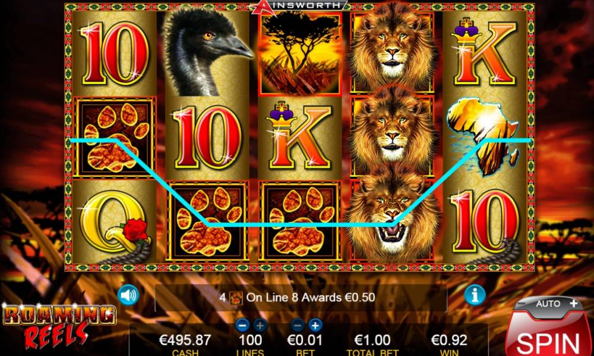Screen dimensions: 594x356
Task: Click the Ainsworth logo at top
Action: tap(300, 5)
